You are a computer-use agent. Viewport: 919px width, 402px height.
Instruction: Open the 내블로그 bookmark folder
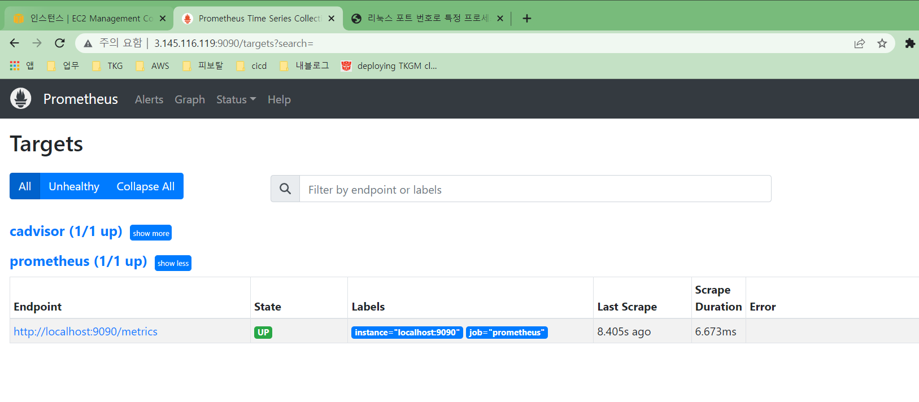[304, 65]
